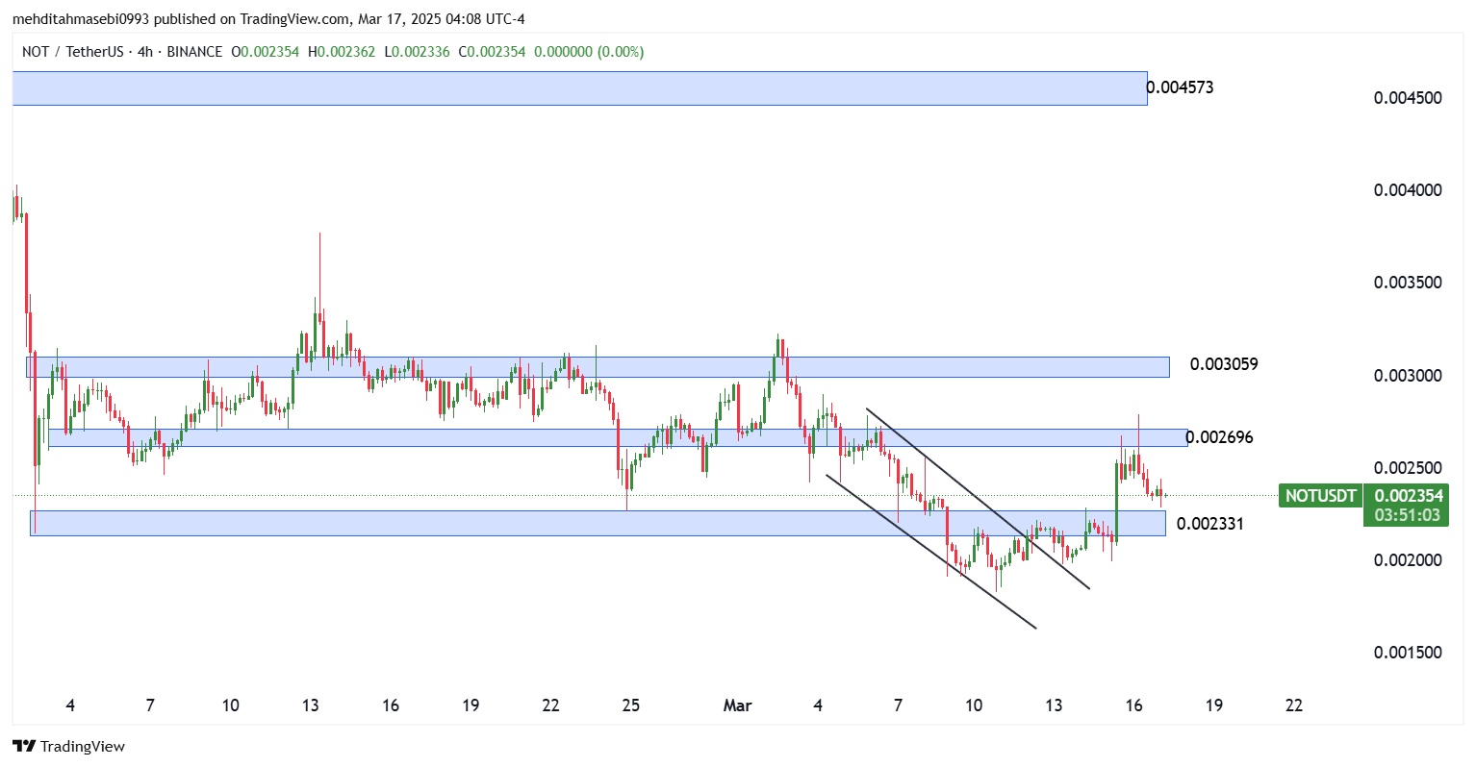
Task: Click the TradingView logo at bottom left
Action: click(68, 746)
